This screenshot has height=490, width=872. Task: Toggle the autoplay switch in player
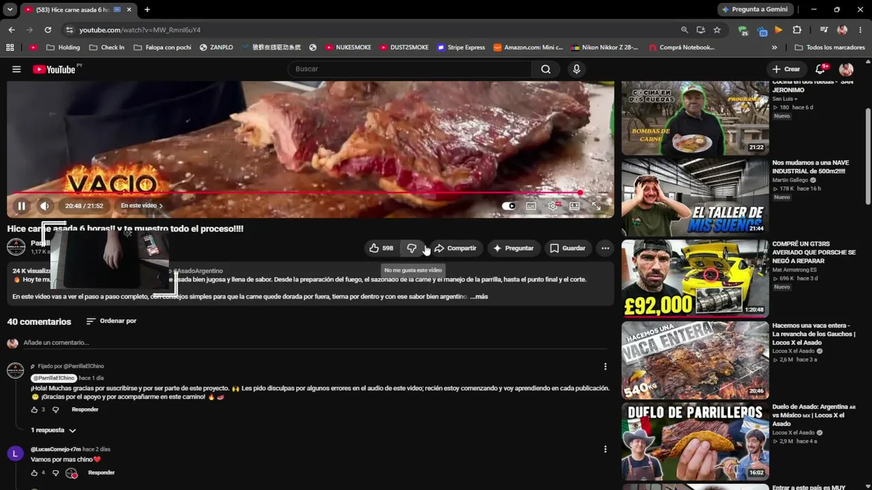tap(509, 206)
